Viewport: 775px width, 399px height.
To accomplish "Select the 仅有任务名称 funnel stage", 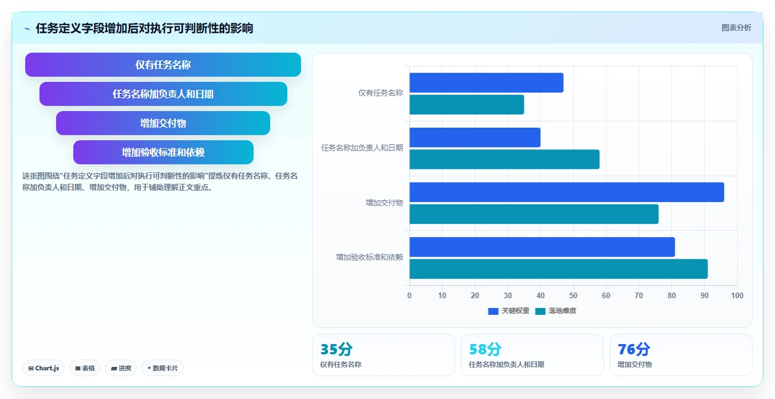I will 163,65.
